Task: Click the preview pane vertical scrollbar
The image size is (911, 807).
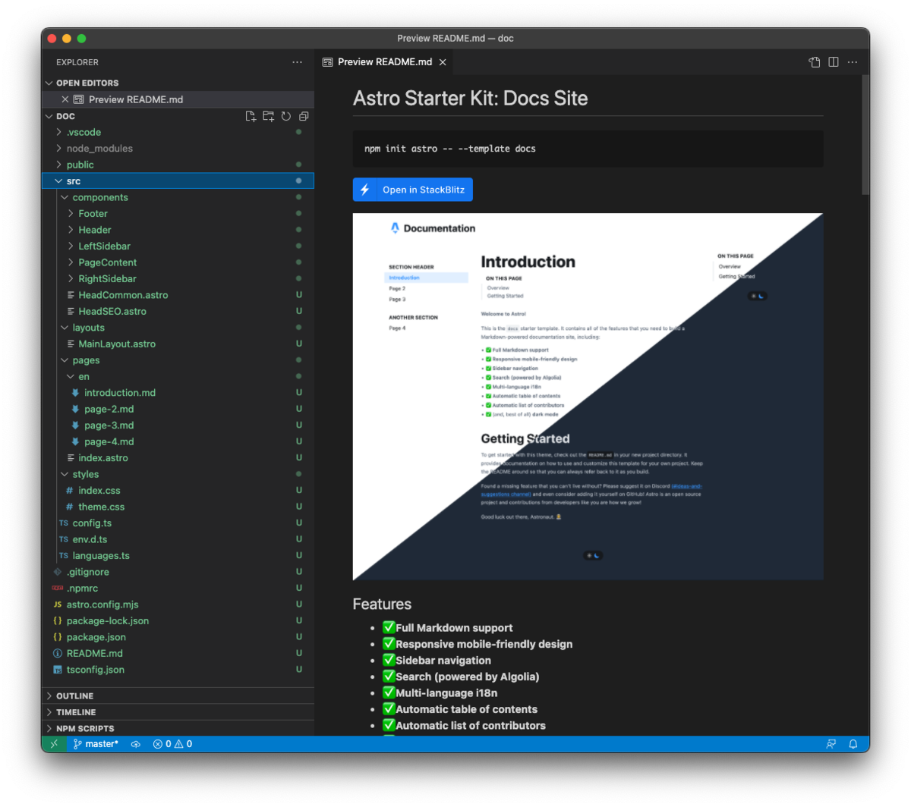Action: click(865, 137)
